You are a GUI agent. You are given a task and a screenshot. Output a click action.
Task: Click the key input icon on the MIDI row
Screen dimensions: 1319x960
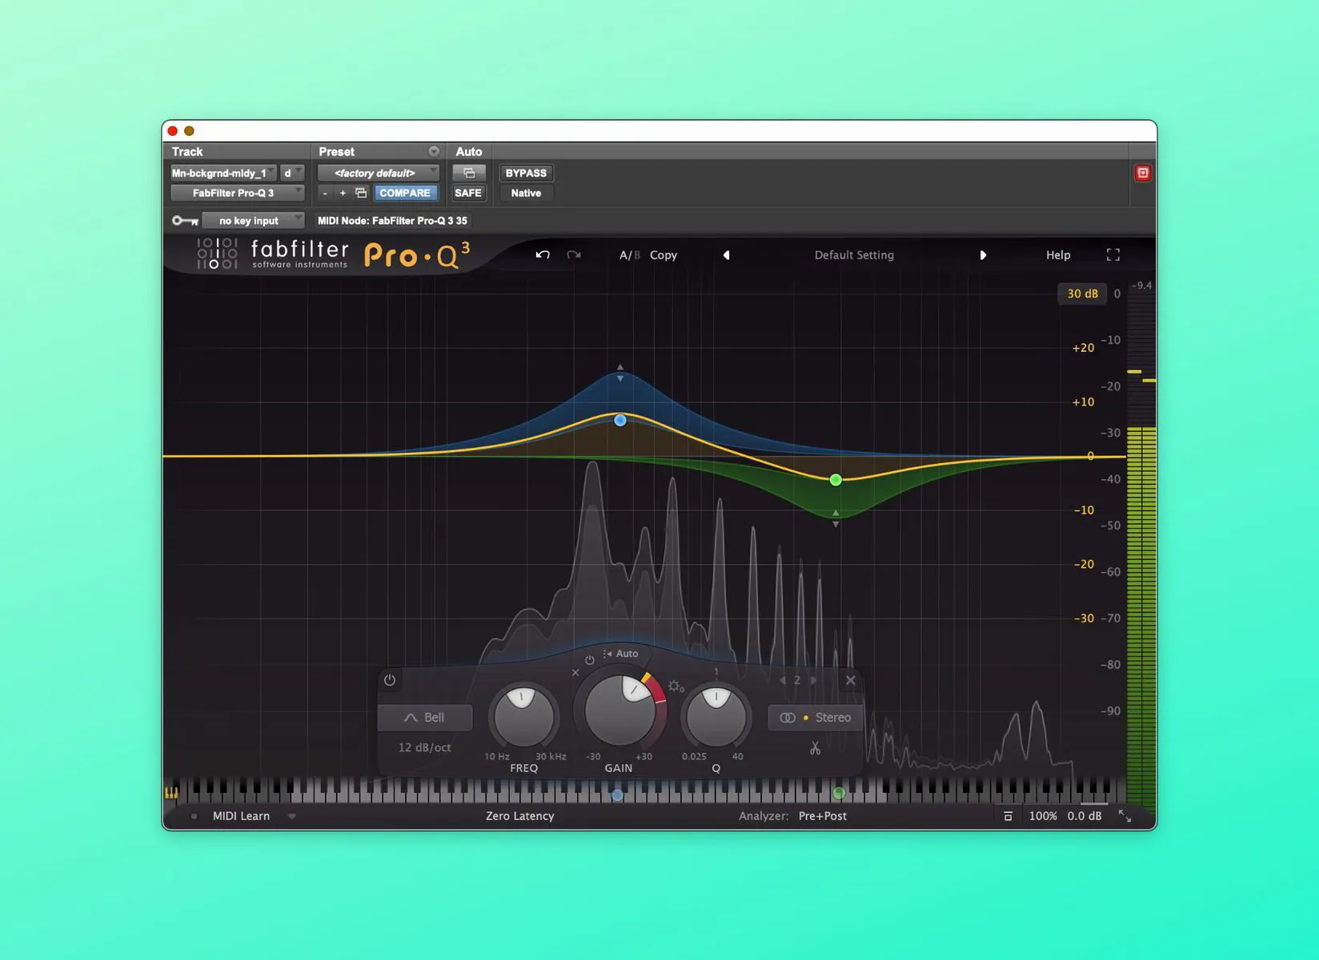click(184, 220)
